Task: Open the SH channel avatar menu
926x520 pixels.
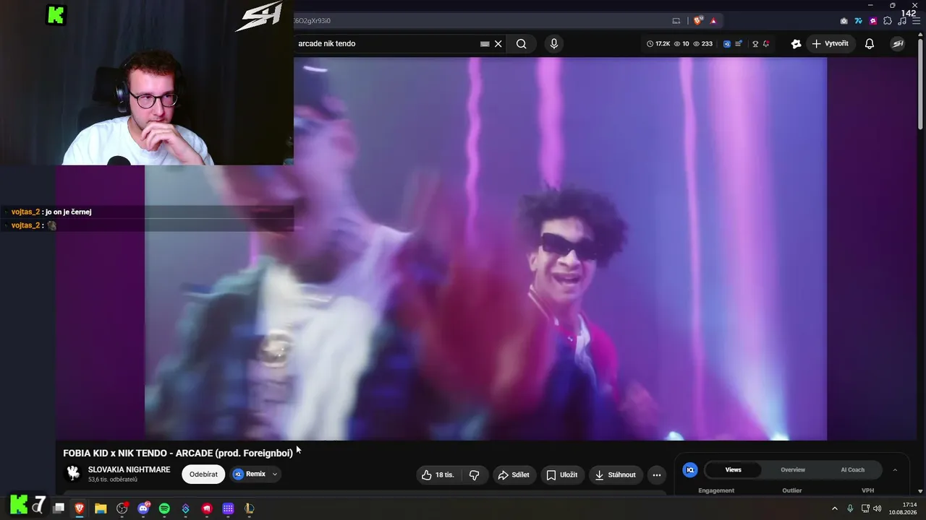Action: click(x=898, y=44)
